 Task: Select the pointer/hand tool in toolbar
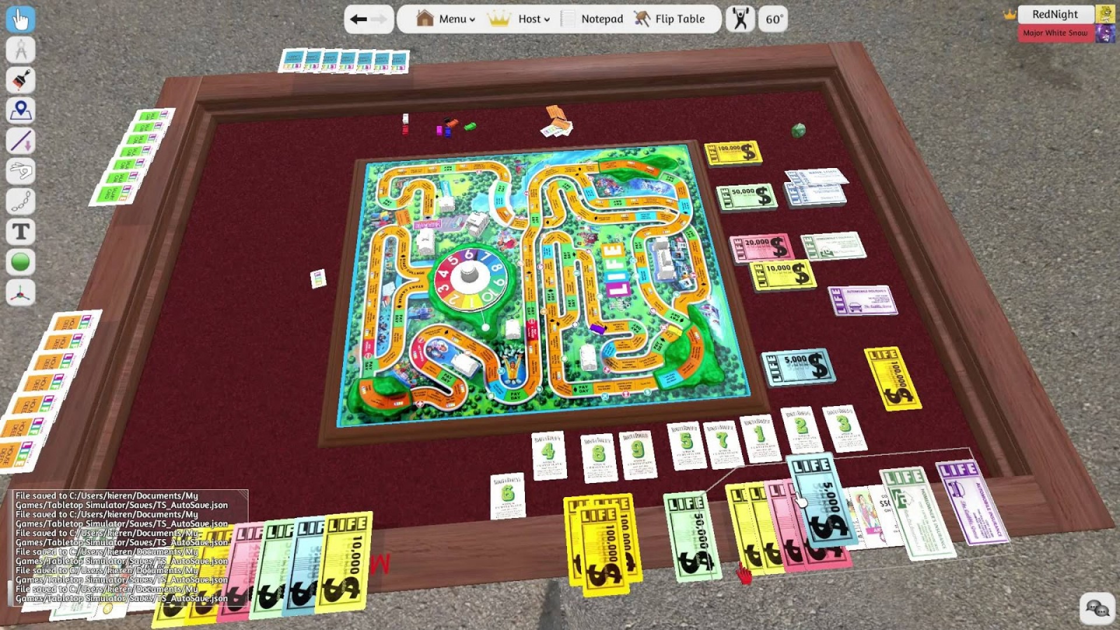pyautogui.click(x=21, y=20)
